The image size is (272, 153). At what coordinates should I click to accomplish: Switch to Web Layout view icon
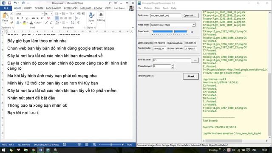point(94,144)
